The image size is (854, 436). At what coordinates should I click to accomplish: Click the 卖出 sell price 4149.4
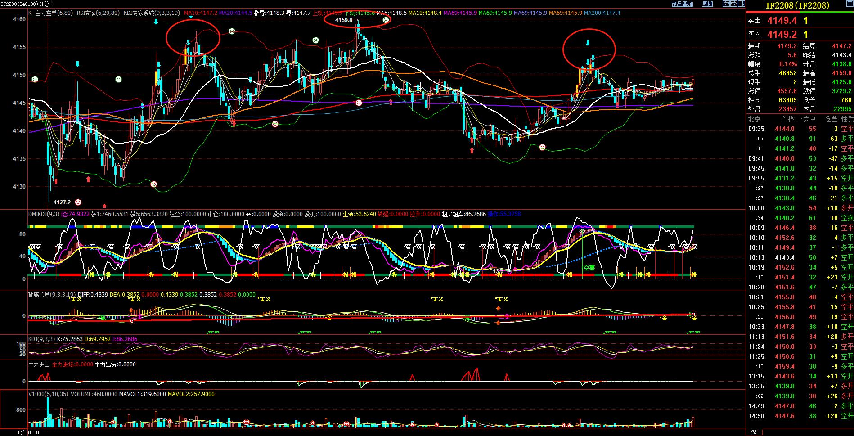[x=782, y=21]
